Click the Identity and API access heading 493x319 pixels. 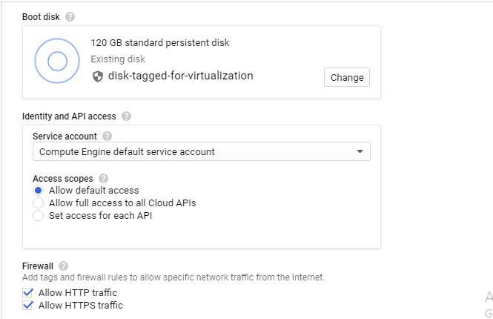coord(70,116)
